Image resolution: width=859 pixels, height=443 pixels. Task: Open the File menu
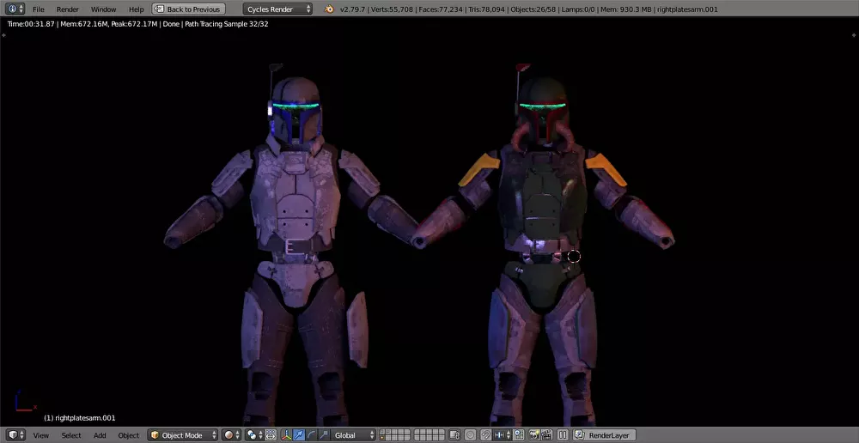click(x=39, y=9)
